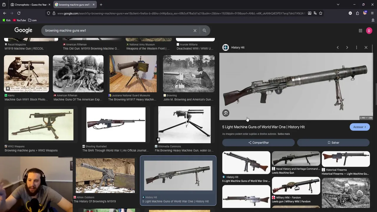377x212 pixels.
Task: Search this image with Google Lens icon
Action: (226, 113)
